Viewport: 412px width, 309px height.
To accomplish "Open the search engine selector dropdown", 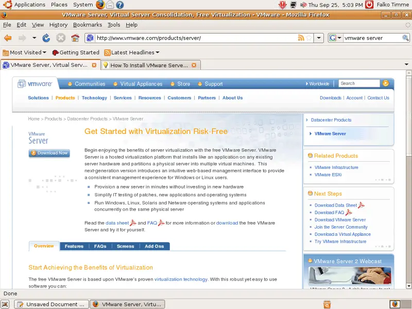I will point(339,38).
